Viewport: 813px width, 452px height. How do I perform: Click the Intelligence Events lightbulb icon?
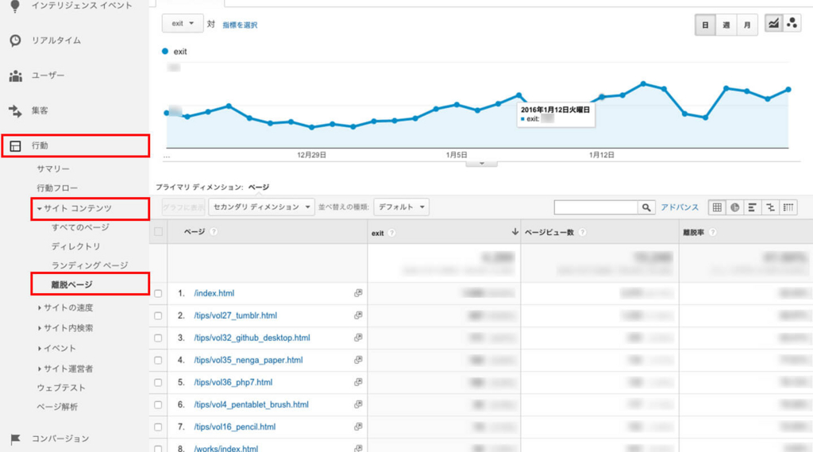pos(15,6)
